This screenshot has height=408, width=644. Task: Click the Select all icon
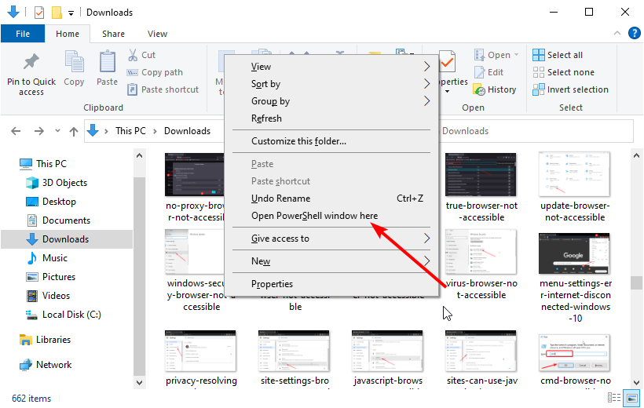[x=539, y=55]
